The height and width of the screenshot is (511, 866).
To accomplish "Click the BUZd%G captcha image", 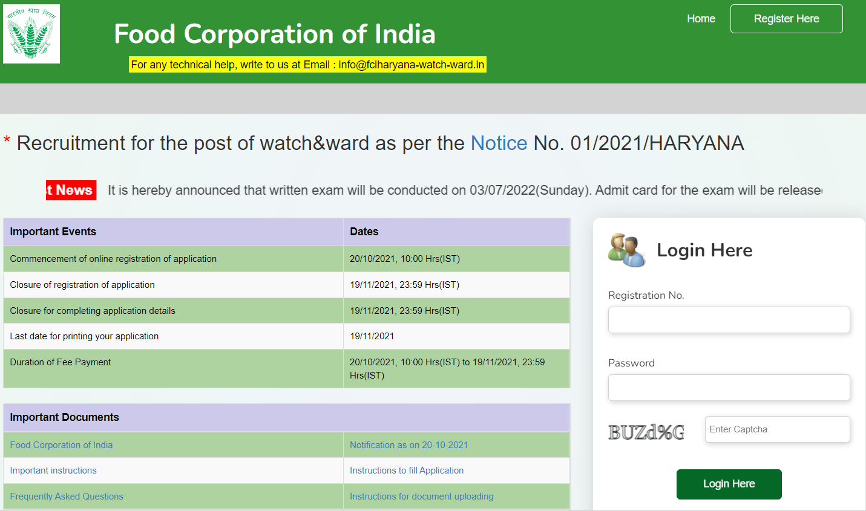I will pyautogui.click(x=646, y=432).
